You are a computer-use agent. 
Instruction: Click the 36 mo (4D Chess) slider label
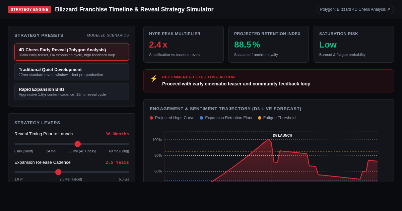coord(82,151)
